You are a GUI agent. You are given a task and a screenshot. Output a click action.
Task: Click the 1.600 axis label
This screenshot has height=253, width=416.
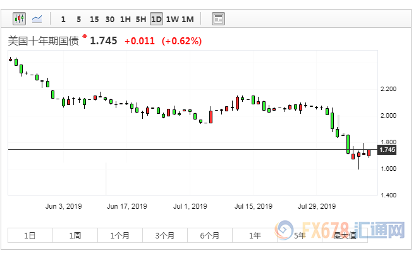click(x=388, y=169)
